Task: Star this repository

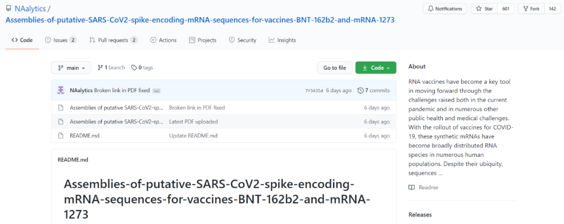Action: pos(485,9)
